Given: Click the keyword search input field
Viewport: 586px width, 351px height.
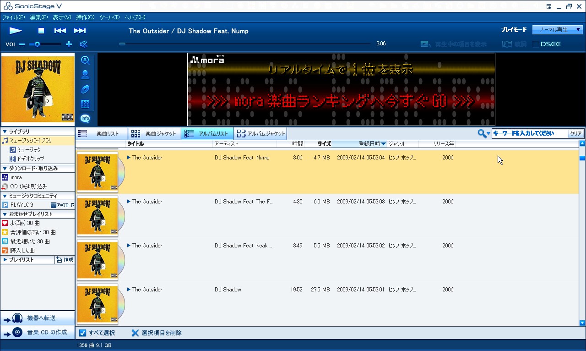Looking at the screenshot, I should click(x=530, y=134).
